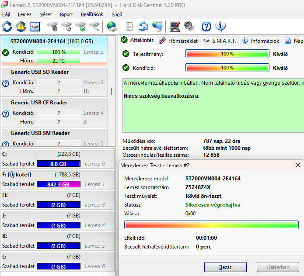
Task: Open the Fájl menu
Action: pos(6,14)
